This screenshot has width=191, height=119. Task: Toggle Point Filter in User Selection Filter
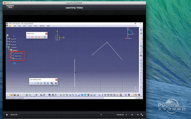[32, 83]
